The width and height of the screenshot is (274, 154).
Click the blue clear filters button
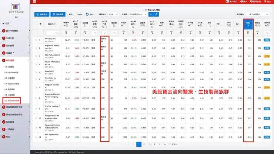[x=58, y=14]
